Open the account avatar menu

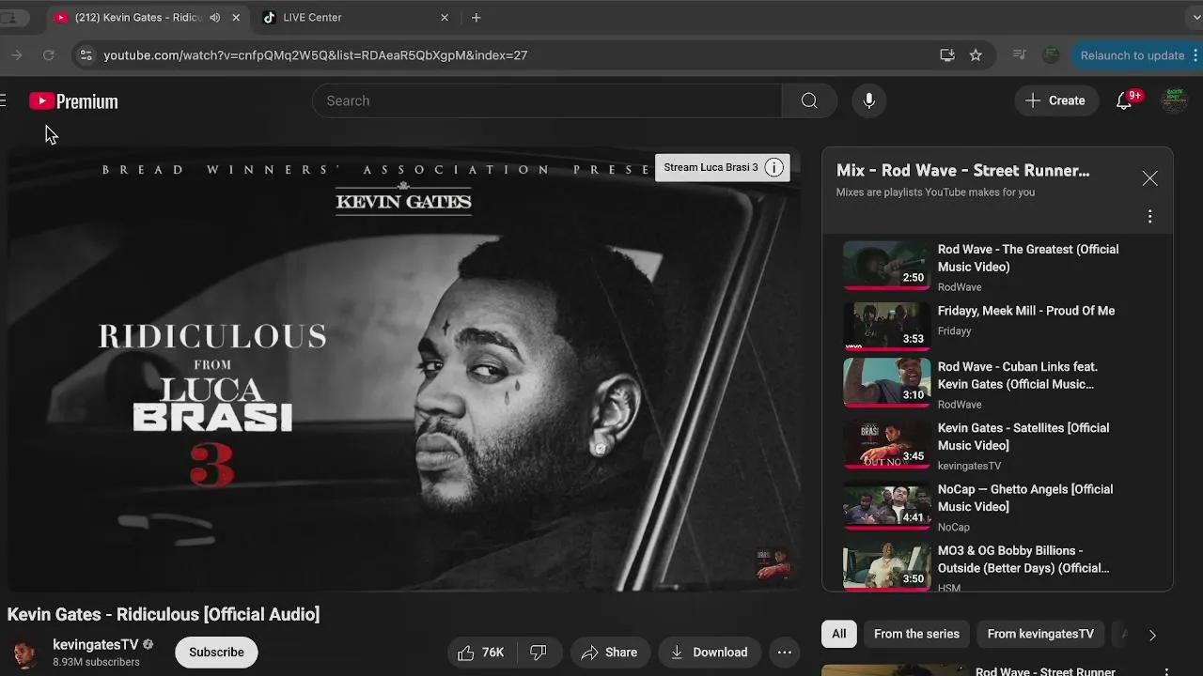1174,100
